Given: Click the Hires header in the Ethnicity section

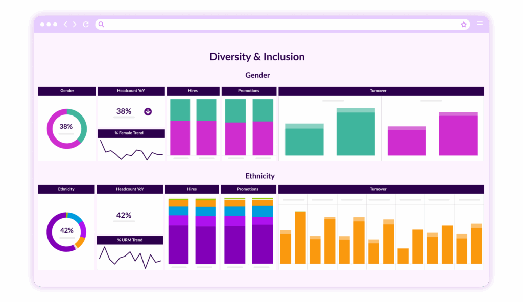Looking at the screenshot, I should pyautogui.click(x=192, y=189).
